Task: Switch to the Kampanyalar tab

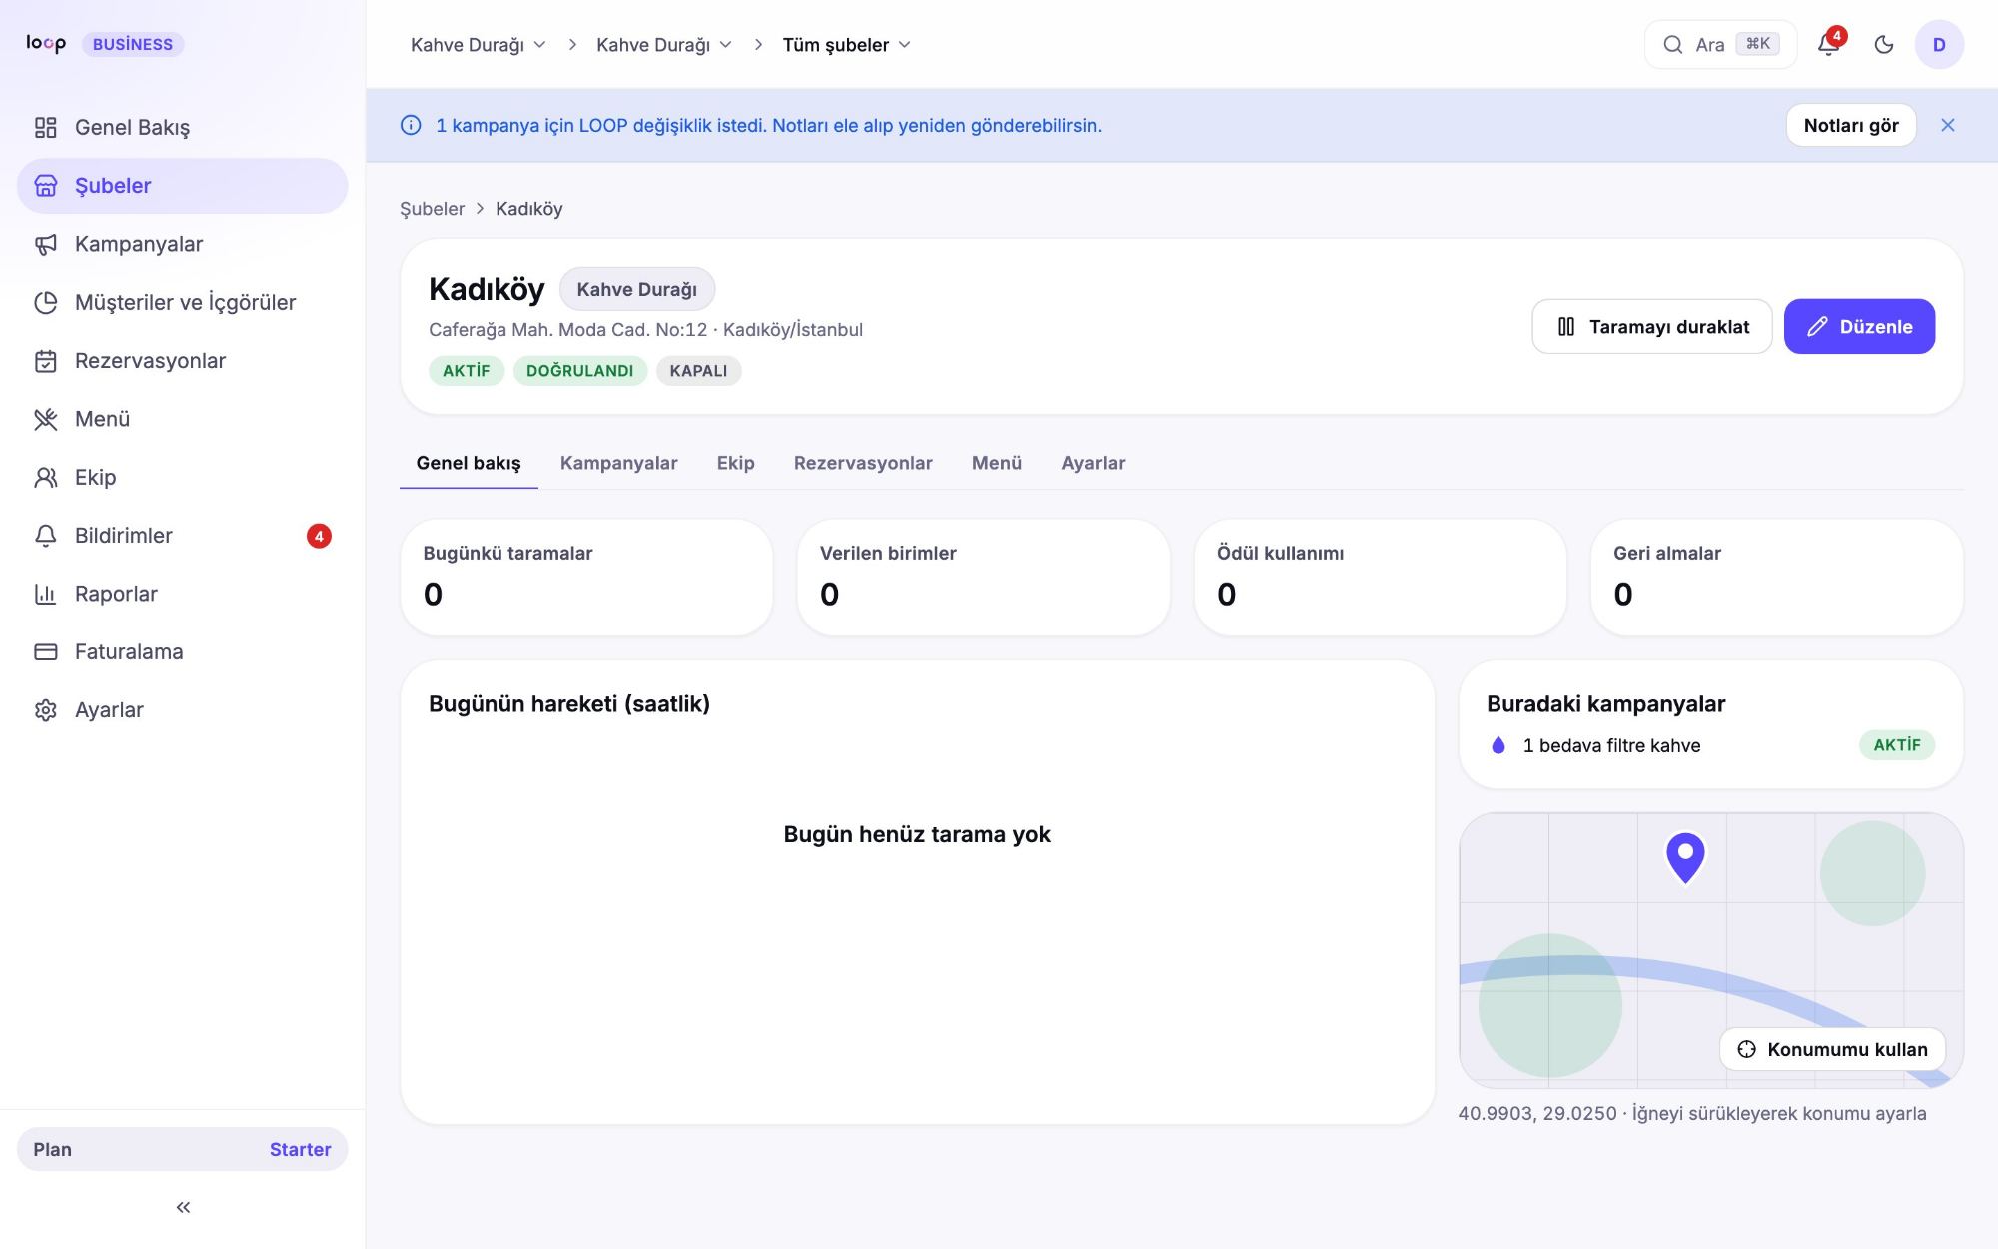Action: (x=619, y=463)
